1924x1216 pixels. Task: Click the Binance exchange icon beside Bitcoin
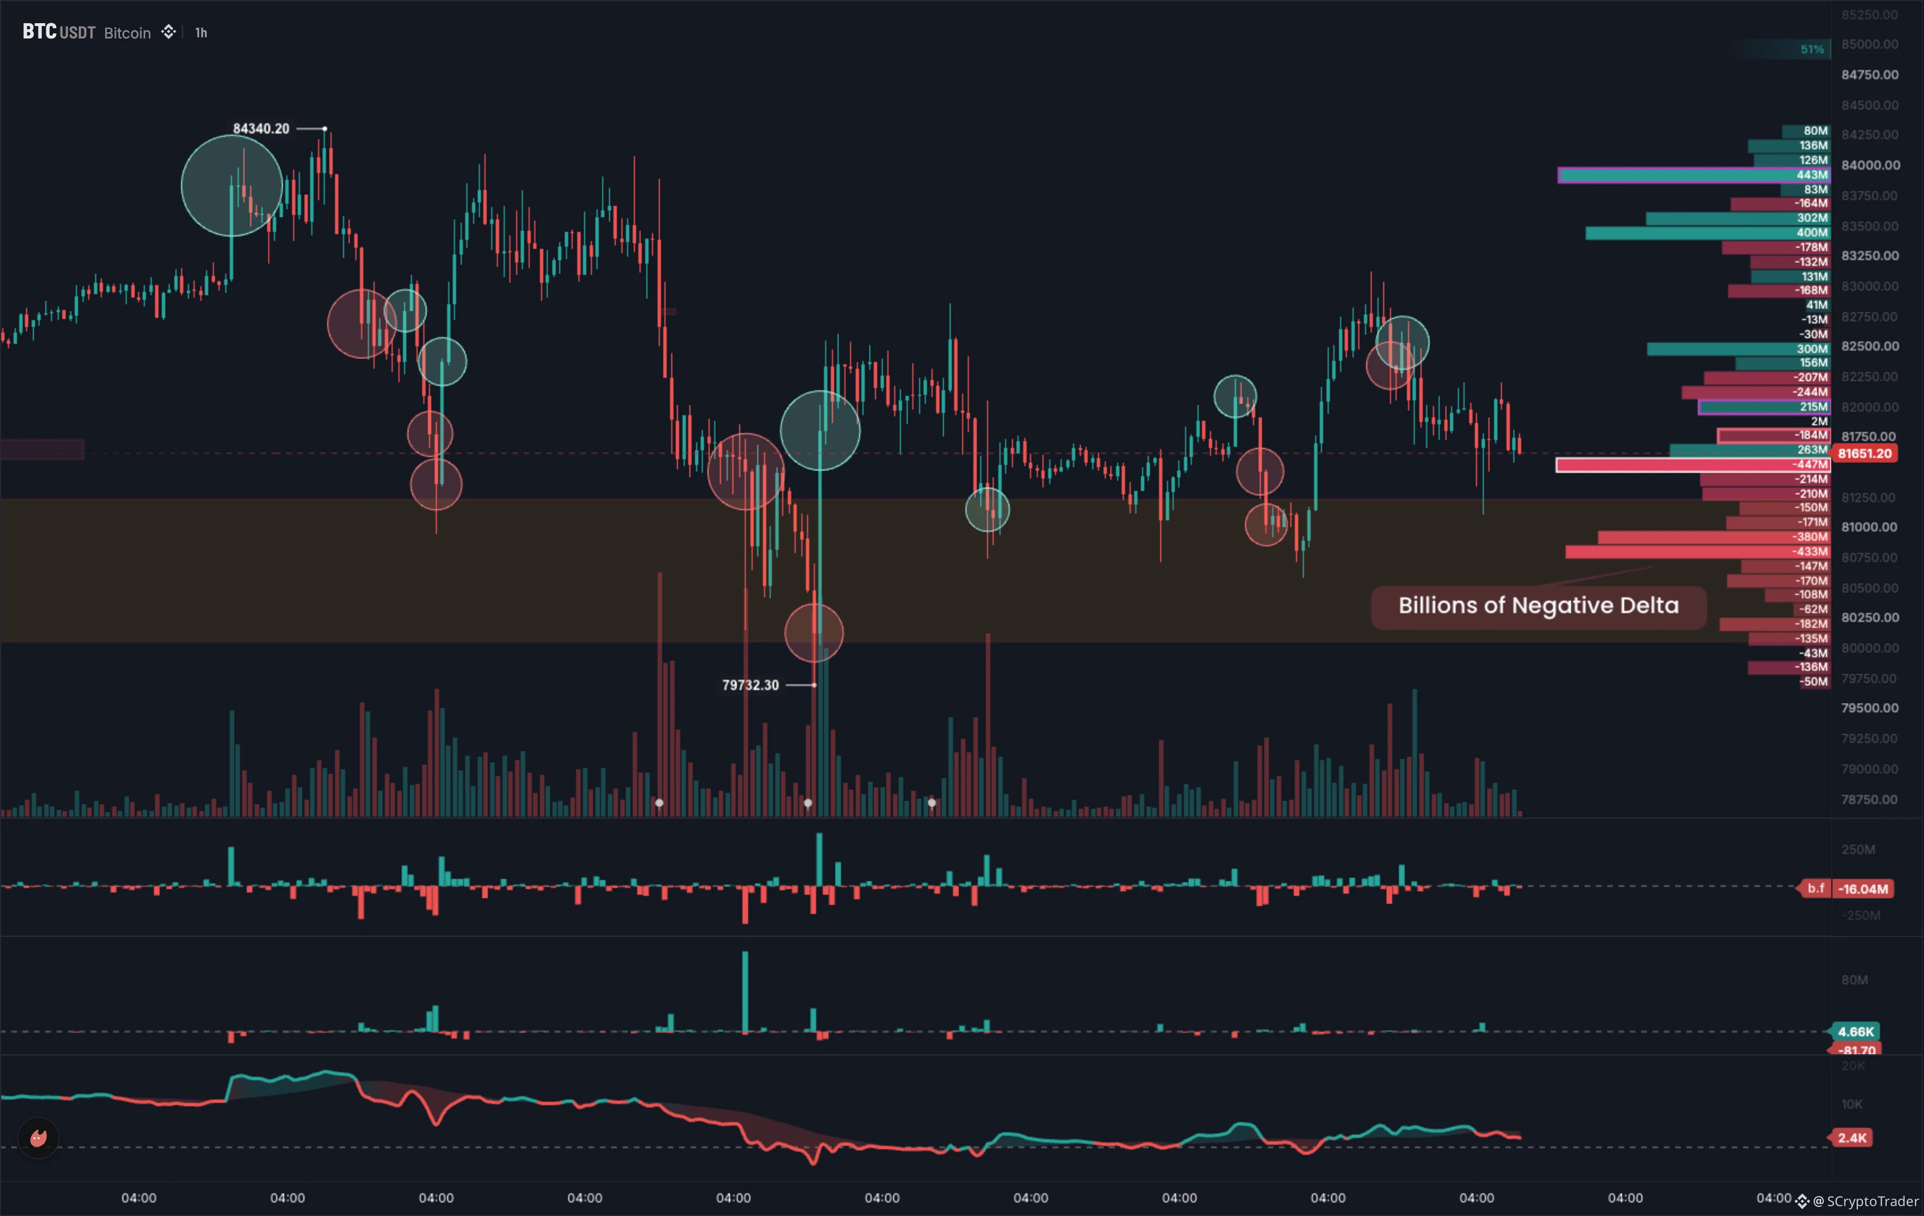[169, 32]
